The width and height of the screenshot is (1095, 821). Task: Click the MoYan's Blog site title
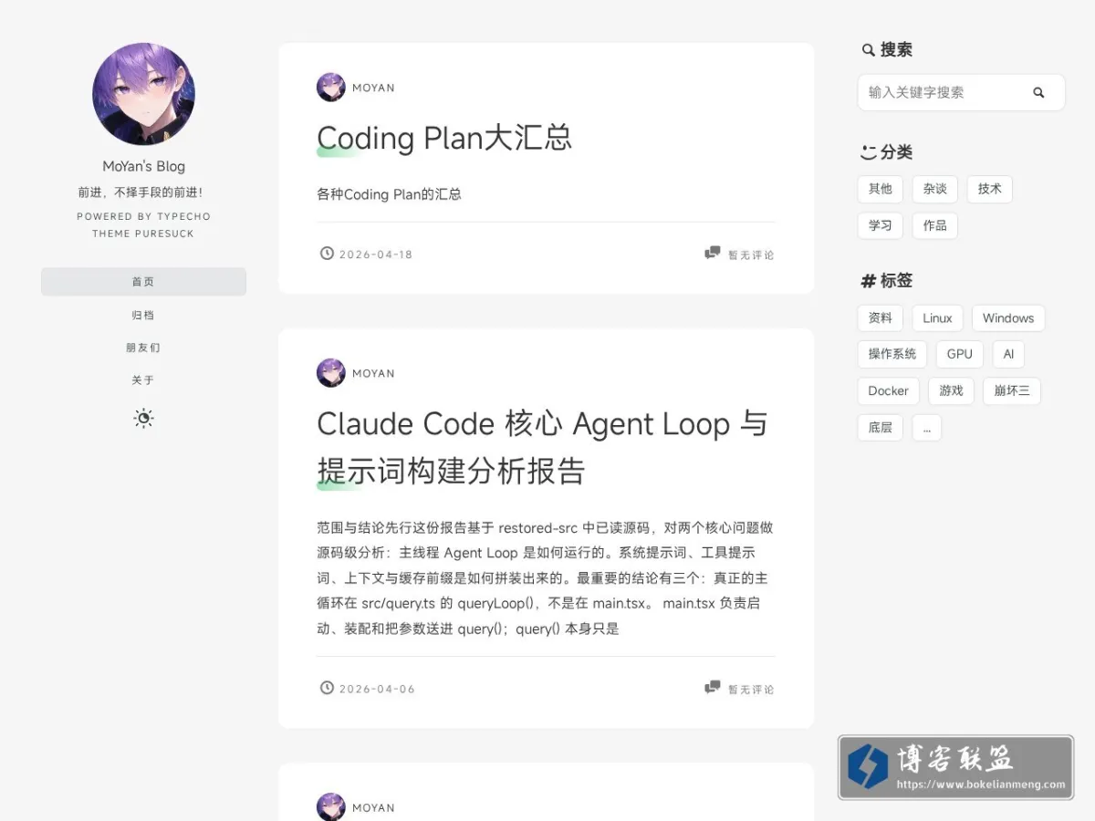tap(143, 166)
